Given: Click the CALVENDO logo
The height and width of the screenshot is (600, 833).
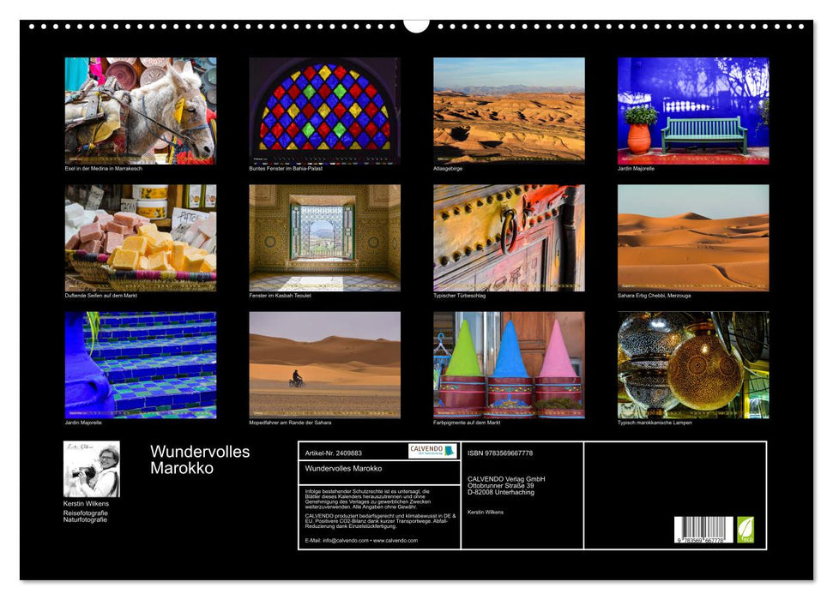Looking at the screenshot, I should [432, 451].
